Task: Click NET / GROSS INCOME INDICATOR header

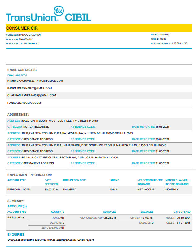Action: click(150, 182)
